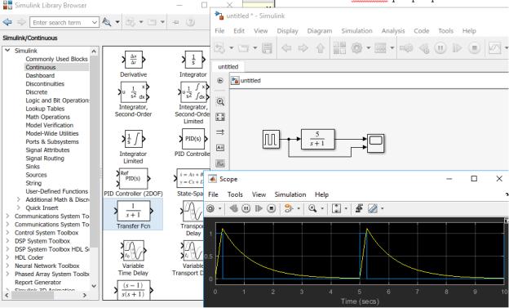Open the untitled model tab
This screenshot has width=509, height=308.
click(228, 67)
